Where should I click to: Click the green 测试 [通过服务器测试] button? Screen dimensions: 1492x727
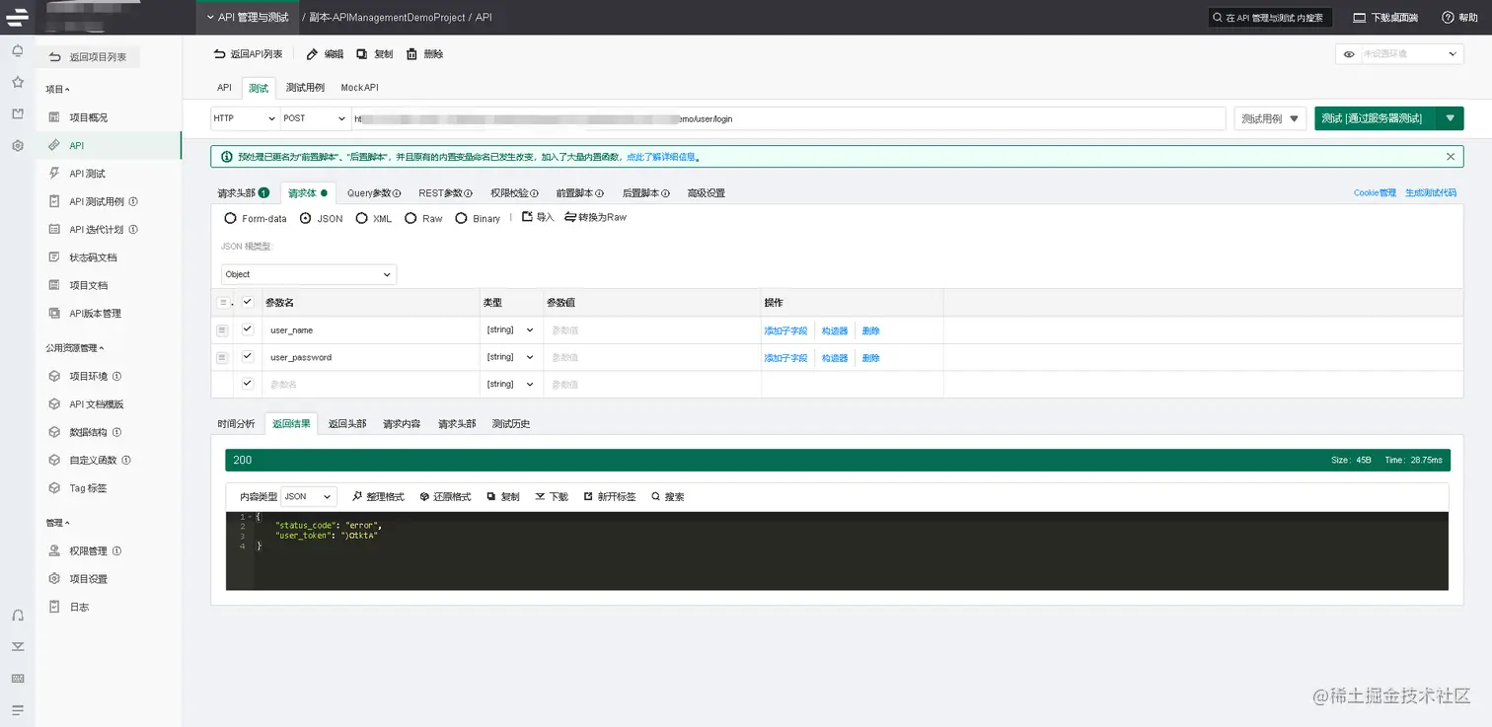[x=1376, y=118]
